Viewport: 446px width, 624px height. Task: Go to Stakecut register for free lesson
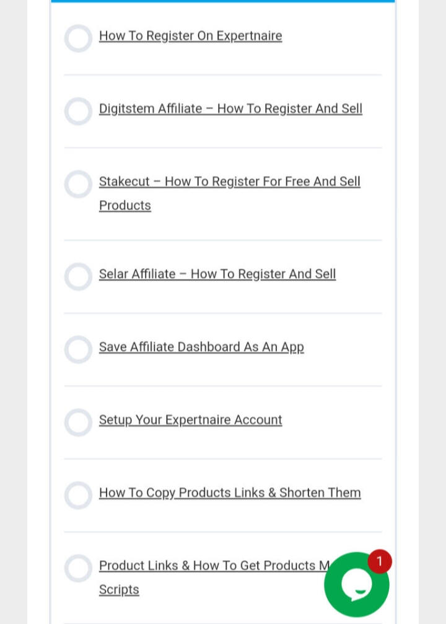[x=229, y=182]
